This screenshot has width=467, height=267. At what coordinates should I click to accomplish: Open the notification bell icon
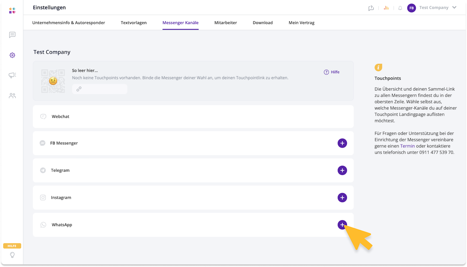click(400, 8)
